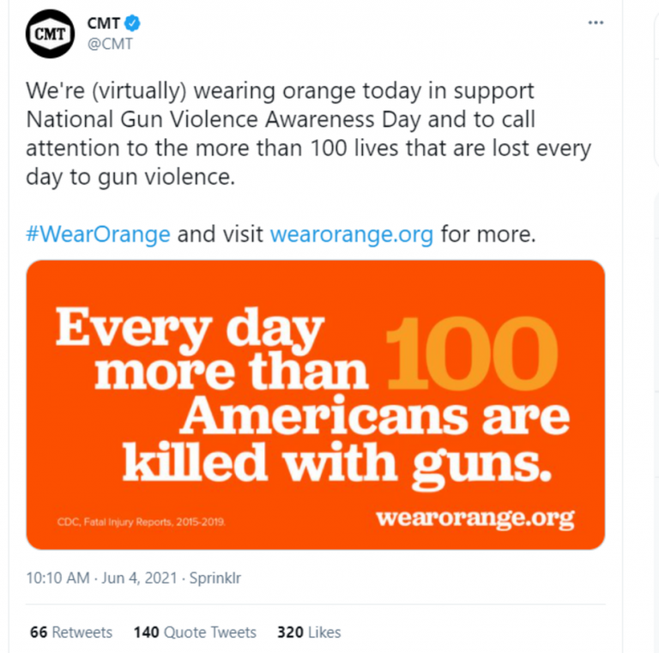Viewport: 659px width, 653px height.
Task: Click the "Every day" heading in image
Action: [190, 327]
